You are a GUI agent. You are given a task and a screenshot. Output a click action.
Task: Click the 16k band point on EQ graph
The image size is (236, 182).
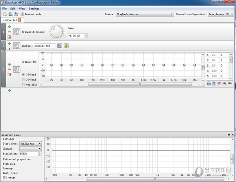[195, 65]
